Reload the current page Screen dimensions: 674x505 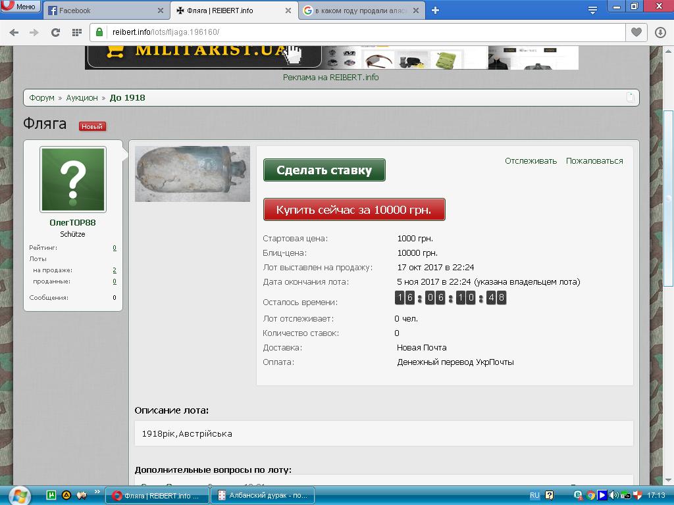pyautogui.click(x=55, y=32)
